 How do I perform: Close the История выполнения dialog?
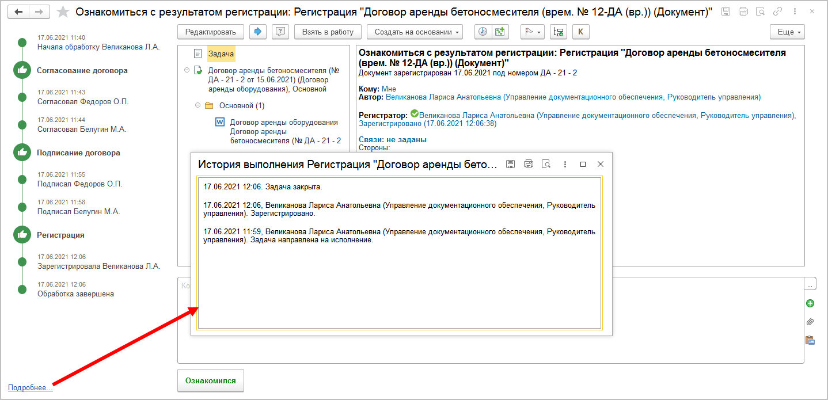pos(601,164)
